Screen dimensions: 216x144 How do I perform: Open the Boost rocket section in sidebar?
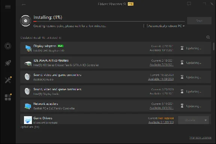8,63
